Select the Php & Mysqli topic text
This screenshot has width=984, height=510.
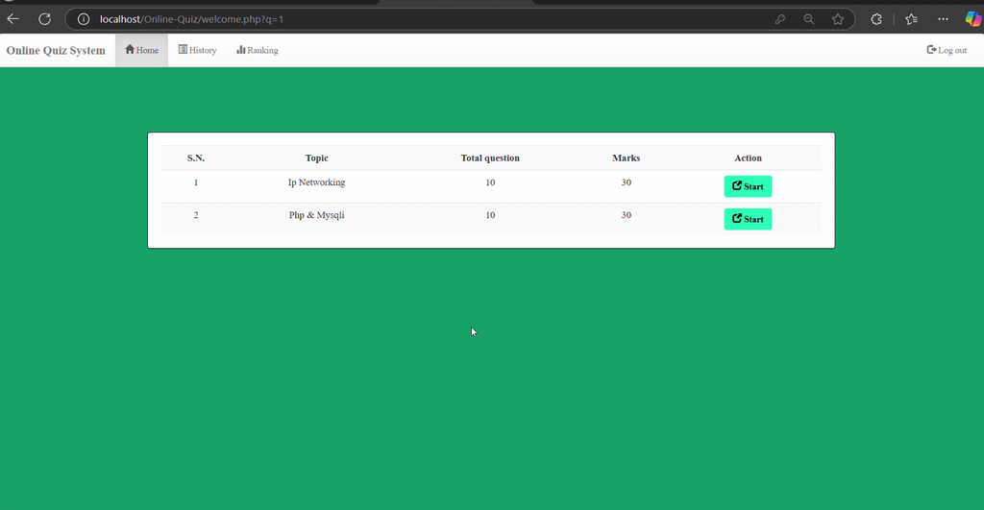tap(316, 214)
